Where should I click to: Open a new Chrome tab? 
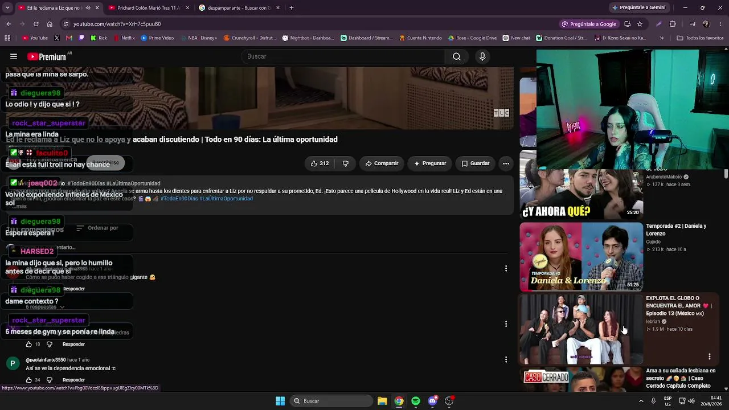tap(292, 8)
